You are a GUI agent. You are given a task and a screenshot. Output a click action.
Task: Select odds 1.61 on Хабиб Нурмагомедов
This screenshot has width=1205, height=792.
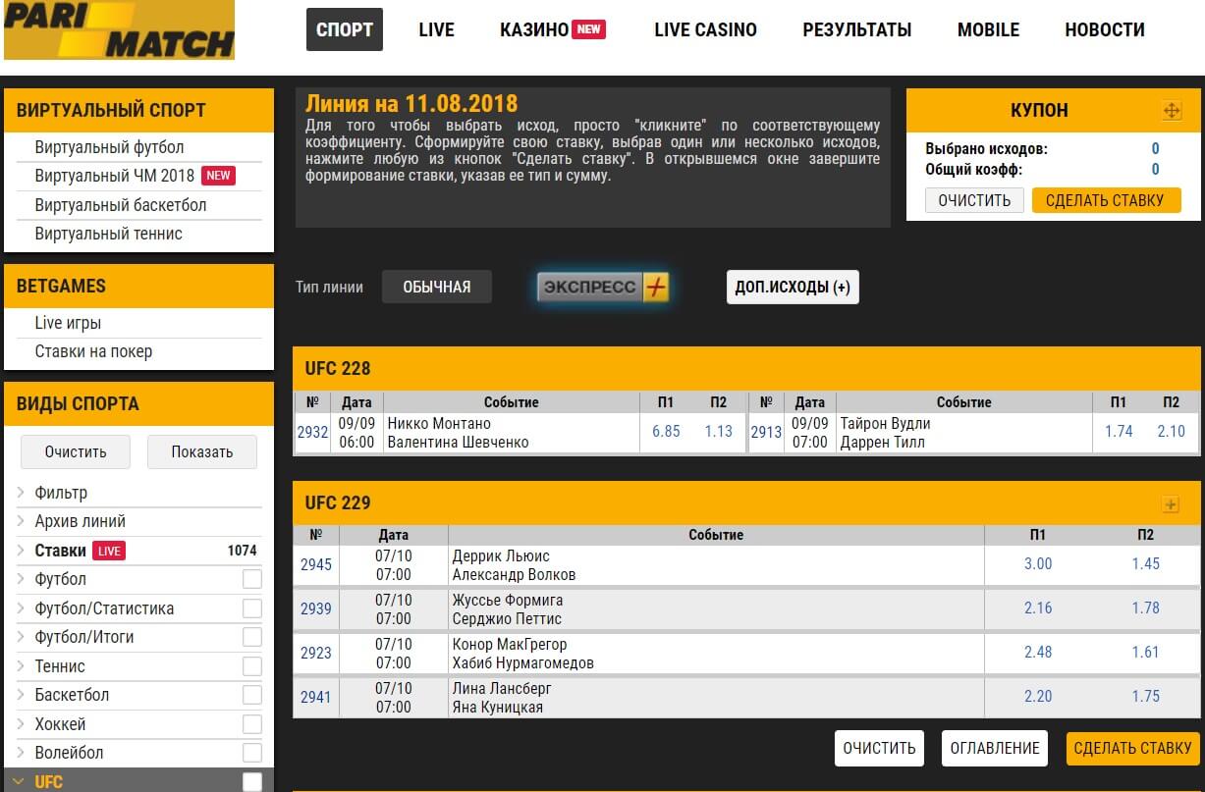point(1146,652)
